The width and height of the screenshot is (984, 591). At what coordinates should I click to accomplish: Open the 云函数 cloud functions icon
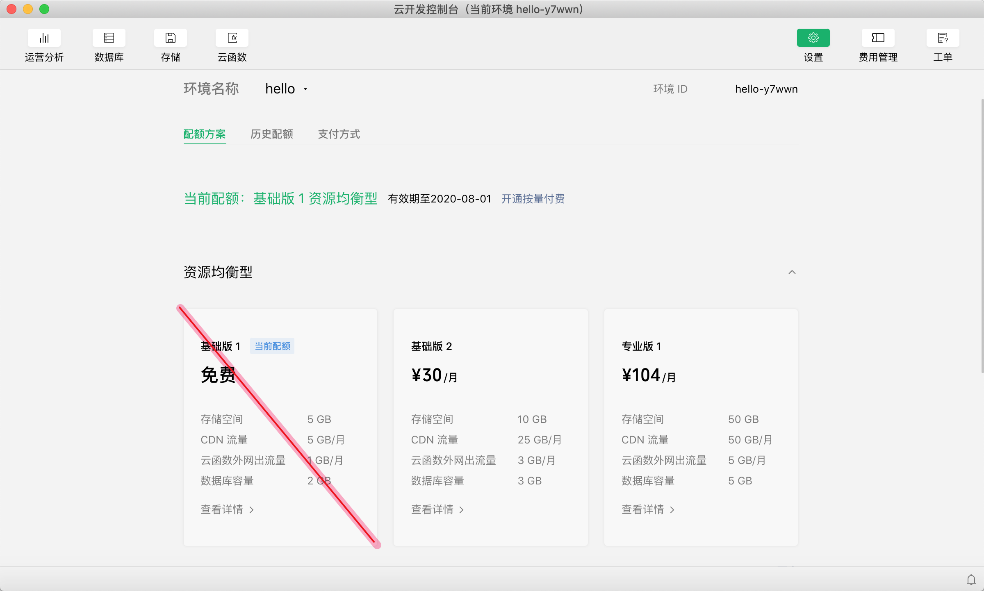click(232, 38)
